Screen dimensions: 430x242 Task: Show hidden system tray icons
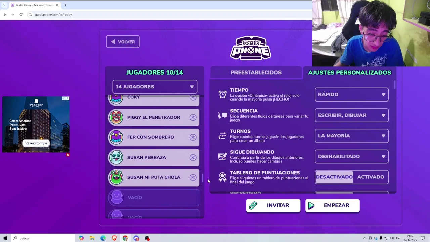point(365,238)
